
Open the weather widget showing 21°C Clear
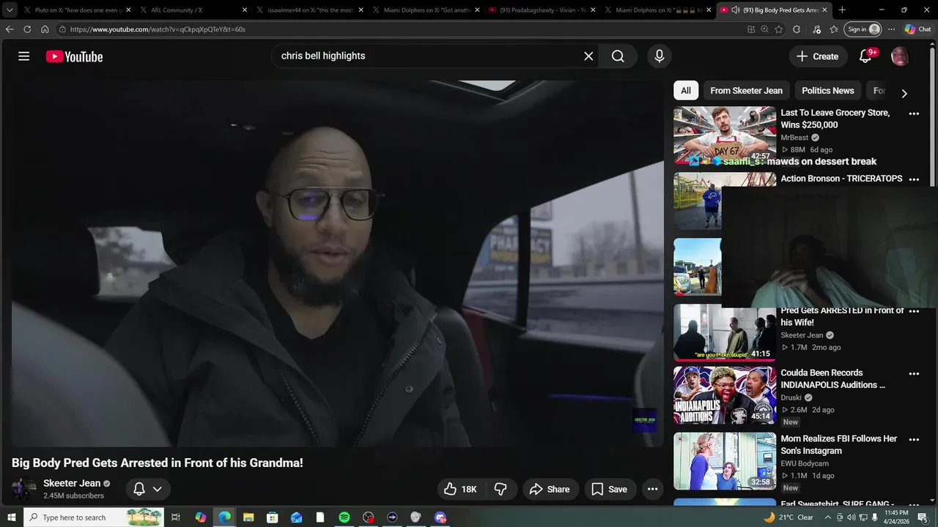click(x=789, y=517)
